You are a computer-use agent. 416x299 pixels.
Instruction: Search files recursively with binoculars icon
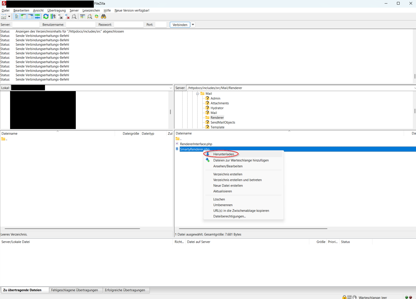pos(104,17)
